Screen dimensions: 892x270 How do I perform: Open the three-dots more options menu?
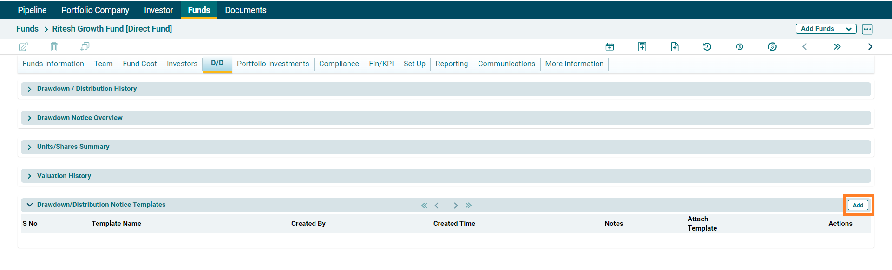(x=867, y=29)
